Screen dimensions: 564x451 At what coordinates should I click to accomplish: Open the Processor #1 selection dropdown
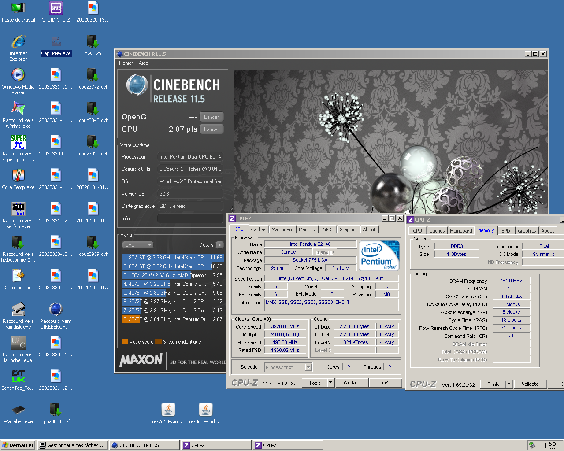288,367
